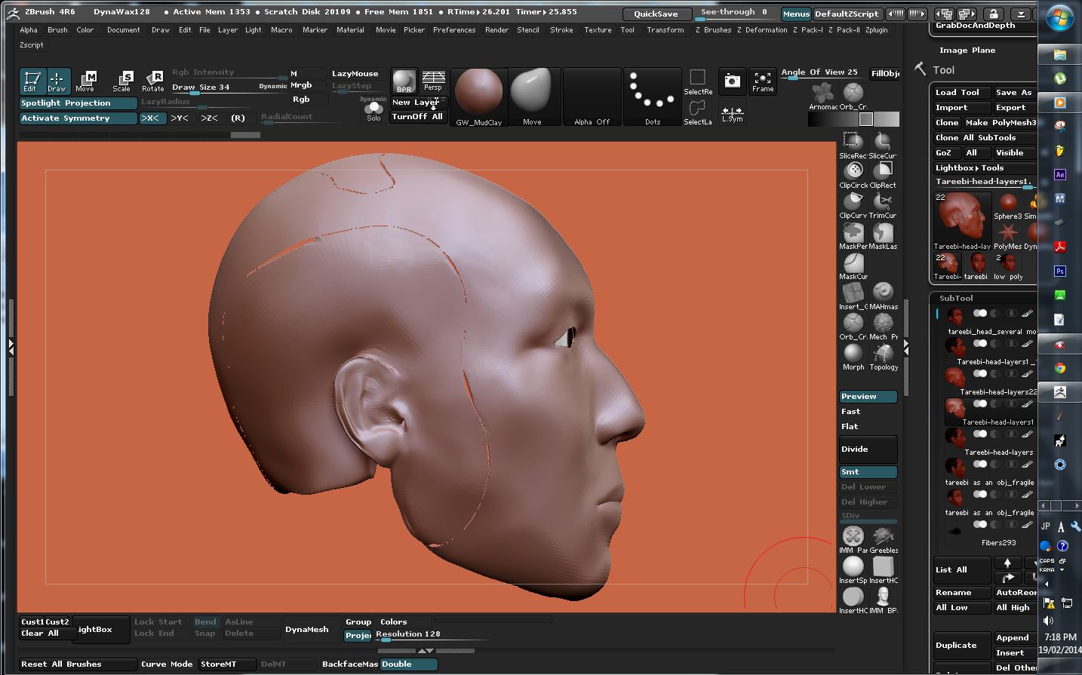
Task: Choose the SelectLasso brush icon
Action: pyautogui.click(x=698, y=112)
